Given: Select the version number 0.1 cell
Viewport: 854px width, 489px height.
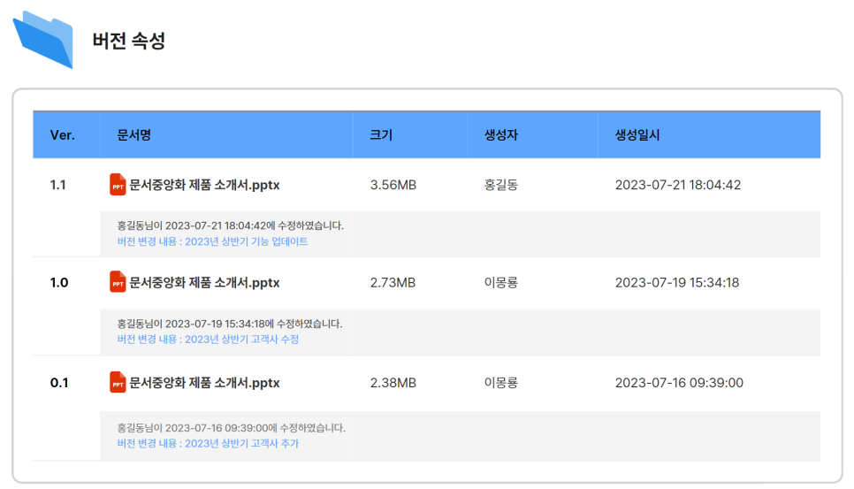Looking at the screenshot, I should coord(59,383).
